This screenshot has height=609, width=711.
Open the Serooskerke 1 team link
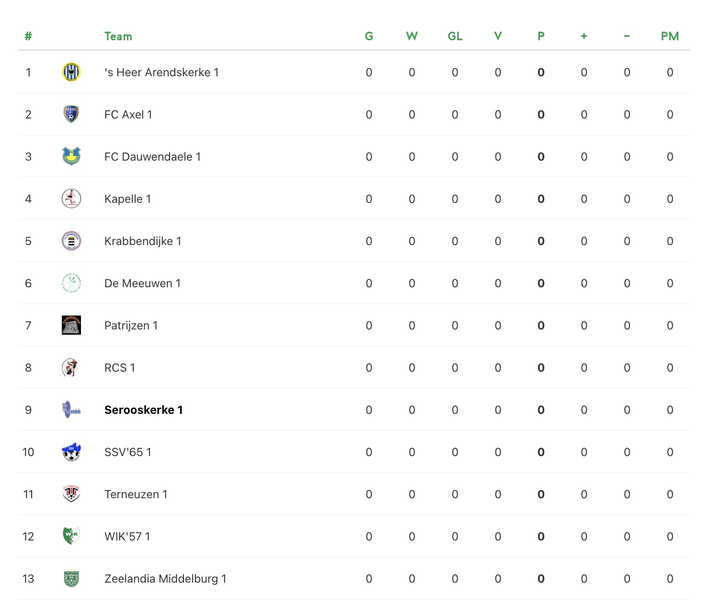(144, 410)
